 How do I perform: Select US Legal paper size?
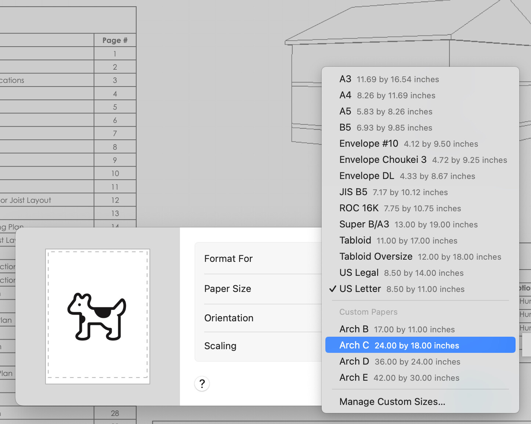420,273
